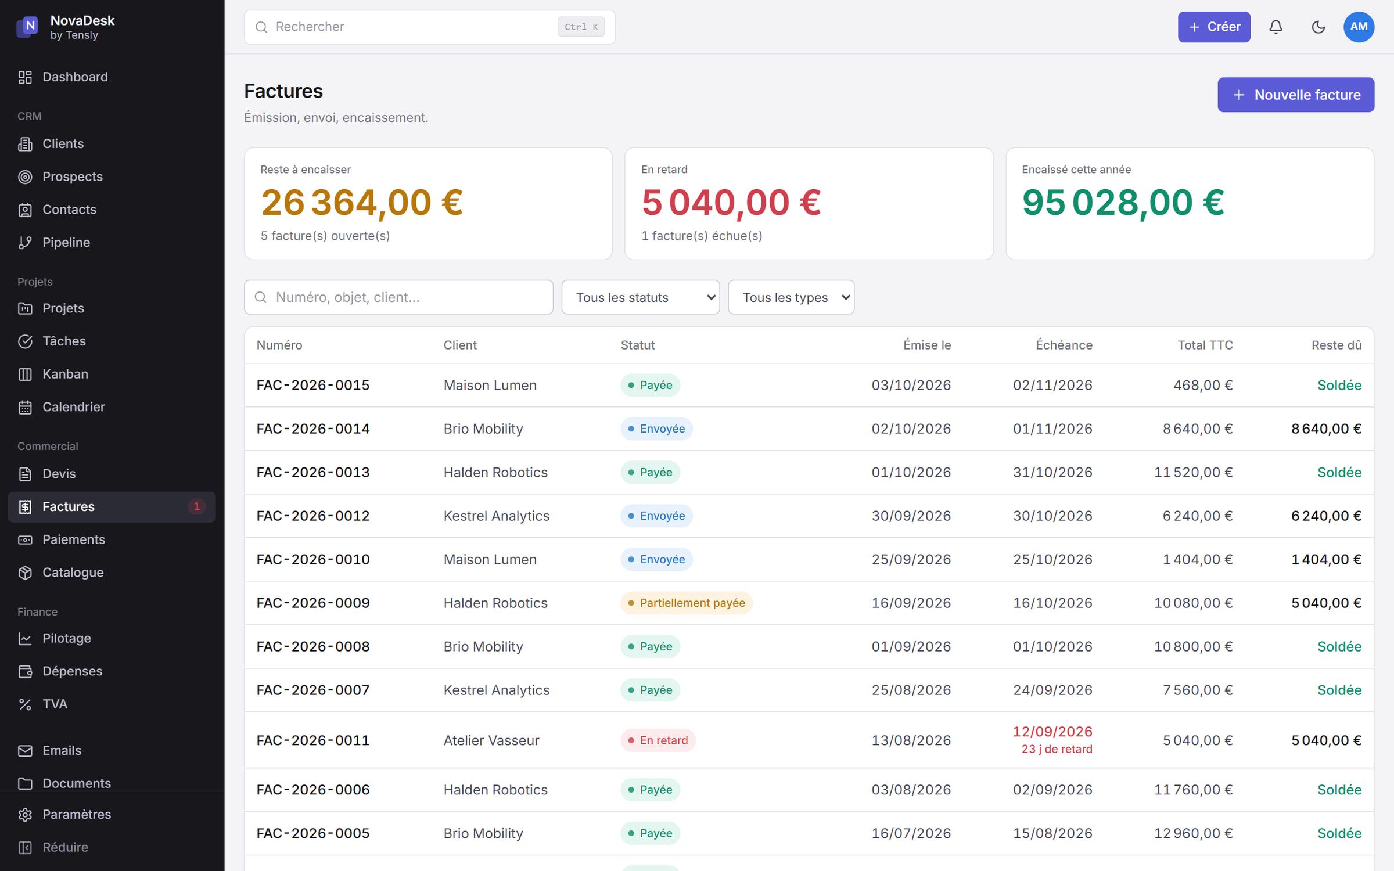1394x871 pixels.
Task: Click the Échéance column header
Action: coord(1064,345)
